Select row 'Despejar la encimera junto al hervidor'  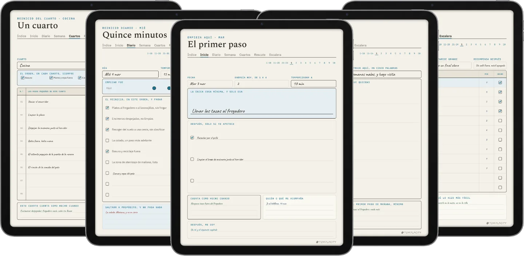pos(51,128)
